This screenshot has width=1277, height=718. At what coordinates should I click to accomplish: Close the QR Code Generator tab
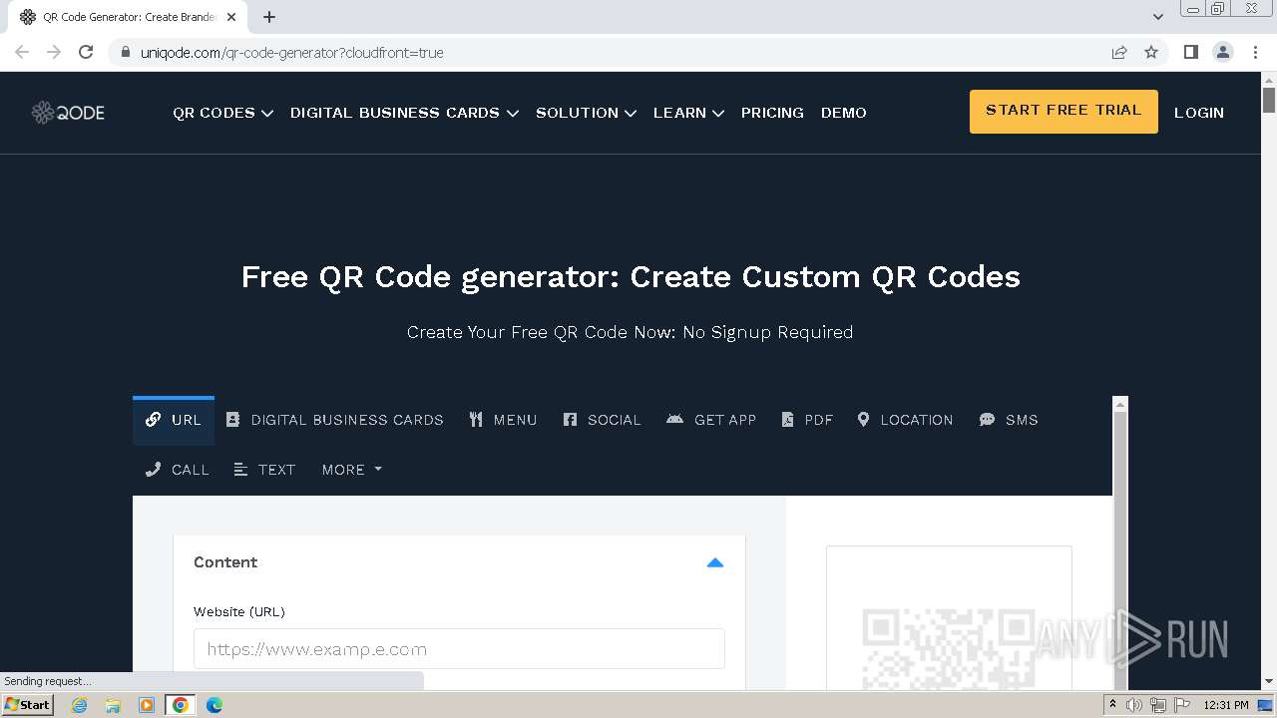point(232,17)
